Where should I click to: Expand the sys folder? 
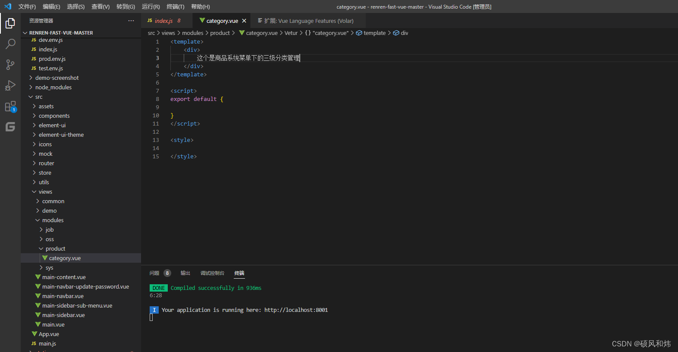tap(81, 267)
